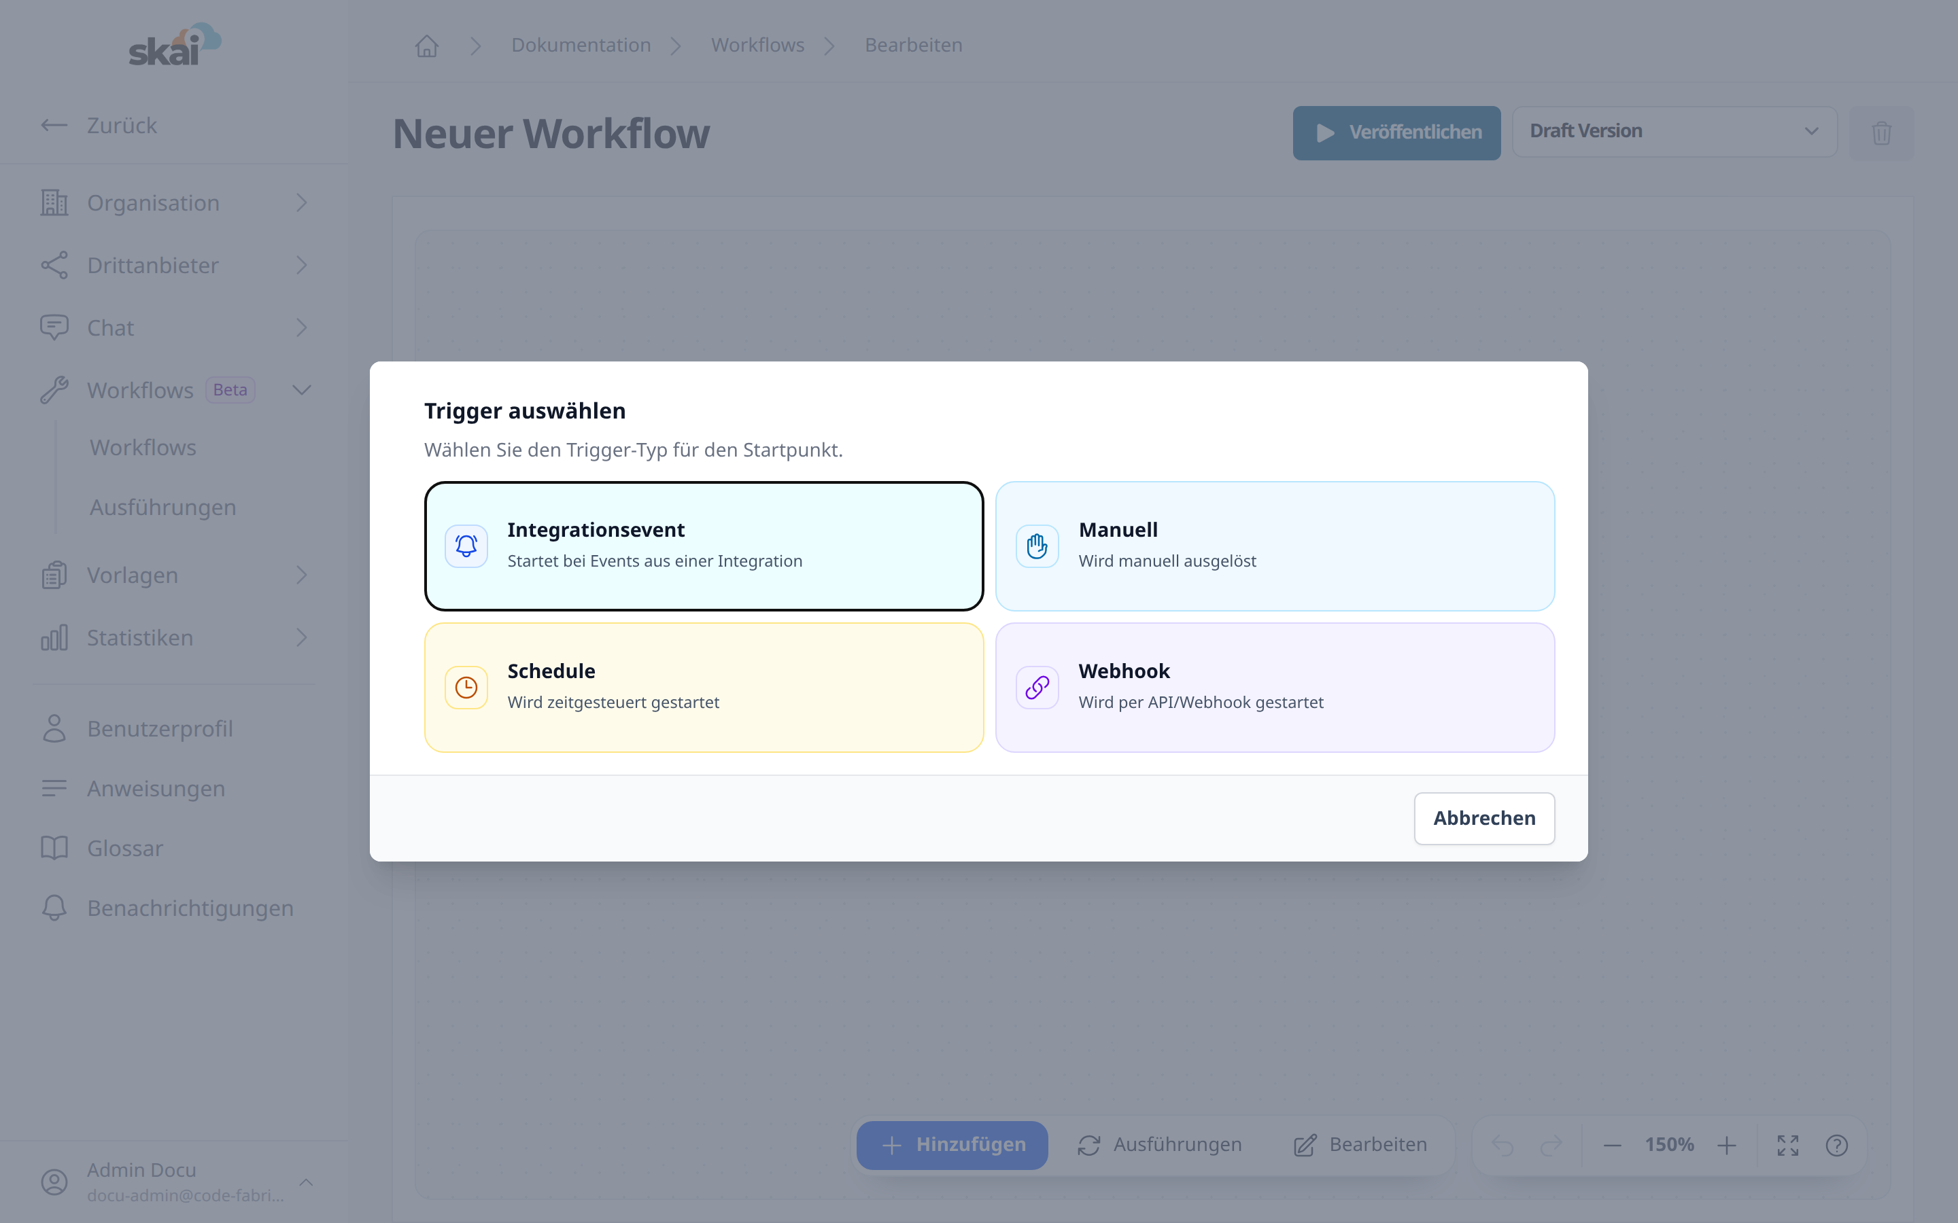Screen dimensions: 1958x1223
Task: Click the Vorlagen clipboard icon
Action: (54, 575)
